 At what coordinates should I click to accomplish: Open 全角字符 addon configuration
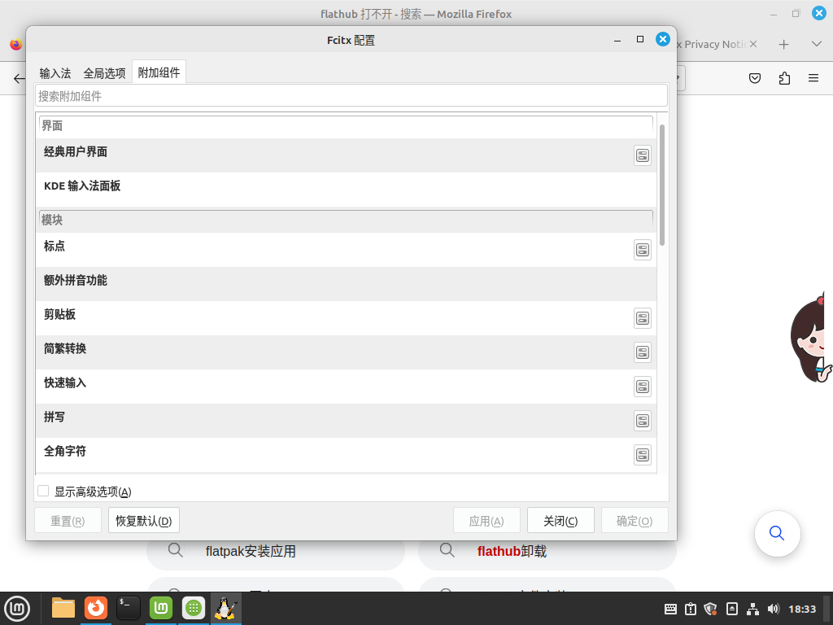point(643,455)
